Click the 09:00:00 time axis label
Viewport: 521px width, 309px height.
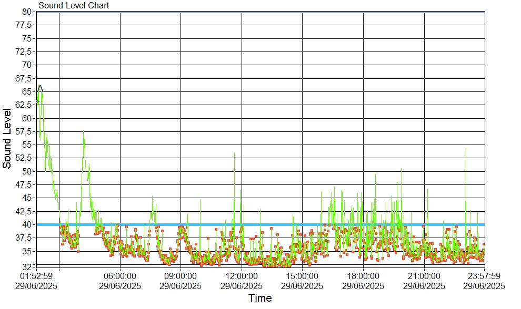tap(181, 275)
